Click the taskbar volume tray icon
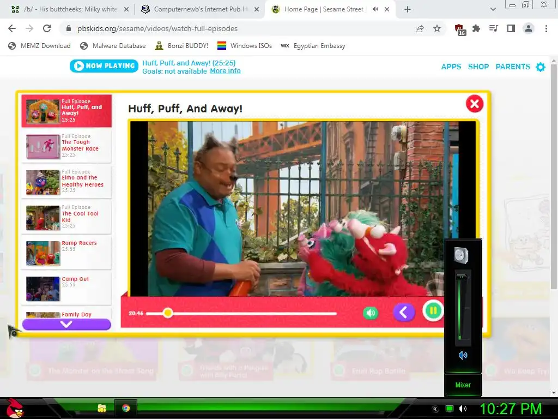The width and height of the screenshot is (558, 419). [463, 409]
